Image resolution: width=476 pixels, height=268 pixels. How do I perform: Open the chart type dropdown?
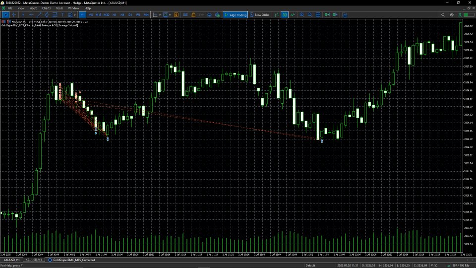[157, 14]
